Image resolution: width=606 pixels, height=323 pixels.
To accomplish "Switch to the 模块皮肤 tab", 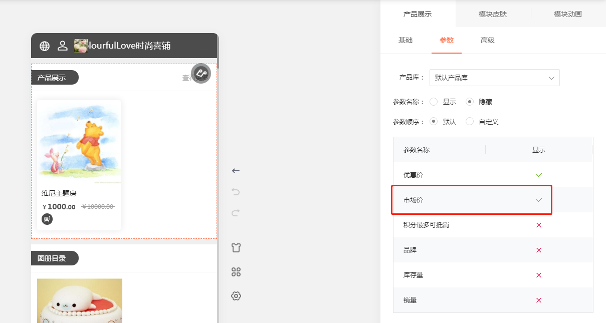I will (493, 14).
